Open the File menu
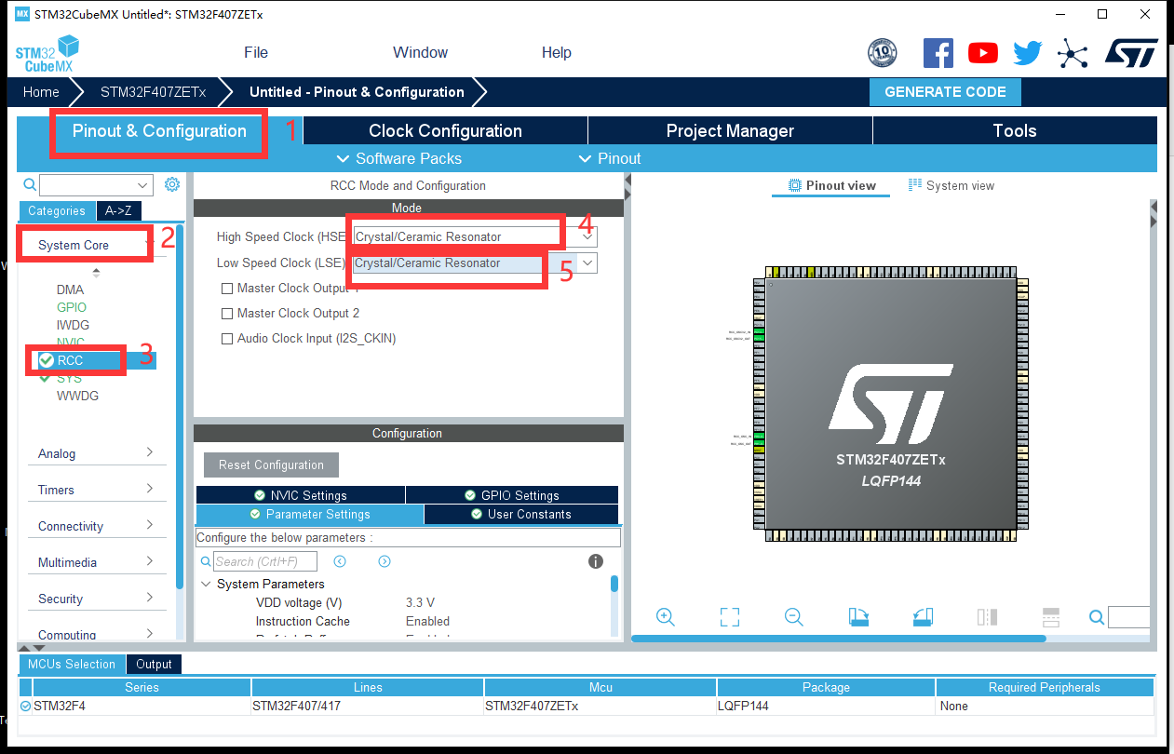Viewport: 1174px width, 754px height. [x=256, y=53]
